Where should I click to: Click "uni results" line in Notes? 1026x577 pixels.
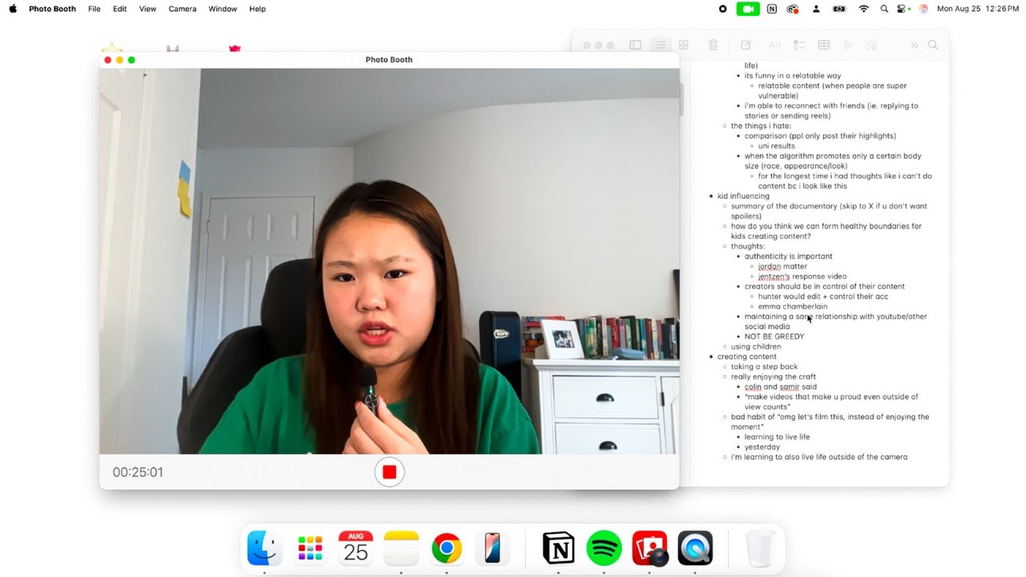click(777, 146)
